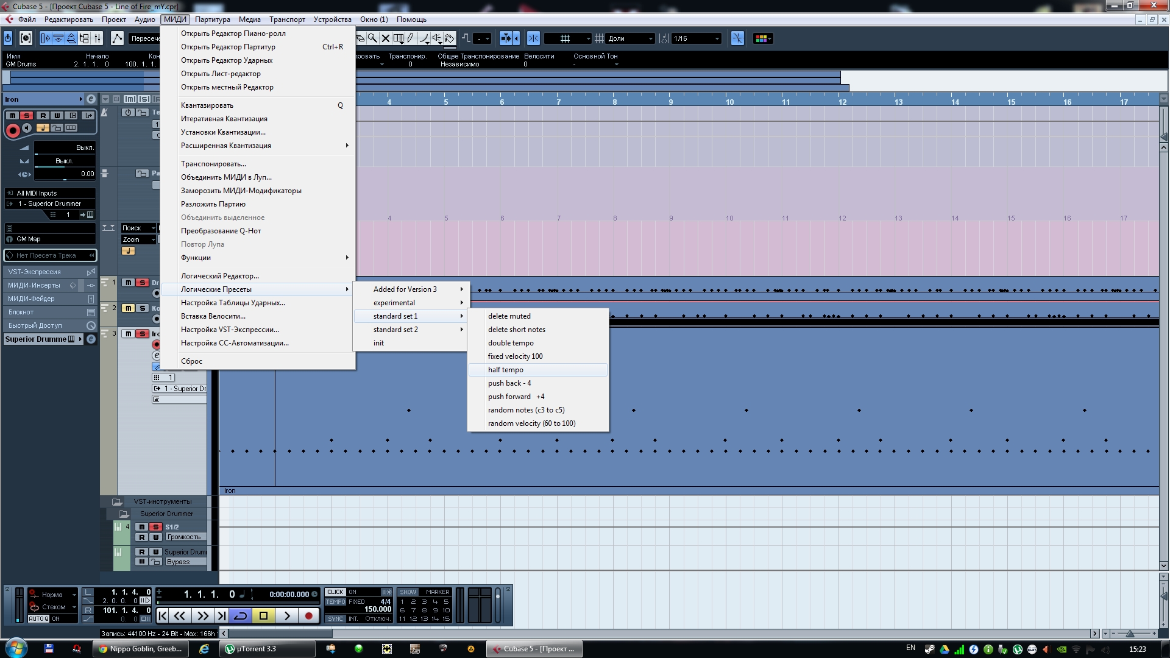Viewport: 1170px width, 658px height.
Task: Click the transport Stop button
Action: coord(263,616)
